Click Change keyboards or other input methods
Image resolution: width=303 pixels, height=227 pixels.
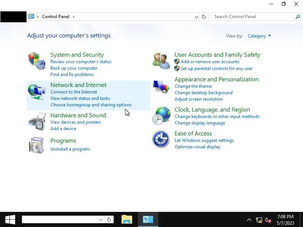click(217, 117)
